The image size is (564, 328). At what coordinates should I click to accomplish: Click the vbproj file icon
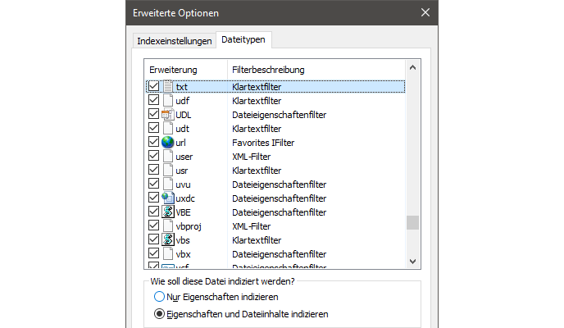click(x=168, y=226)
